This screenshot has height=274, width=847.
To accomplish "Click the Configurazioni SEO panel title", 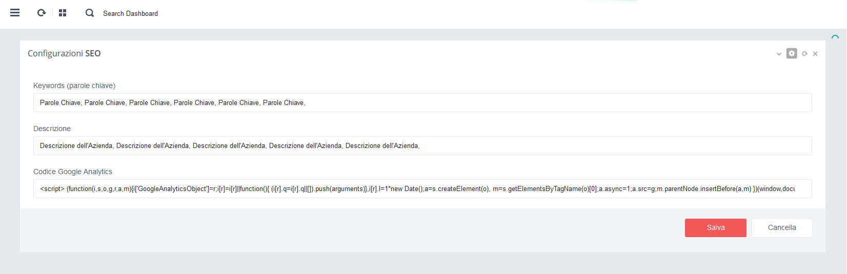I will click(64, 53).
